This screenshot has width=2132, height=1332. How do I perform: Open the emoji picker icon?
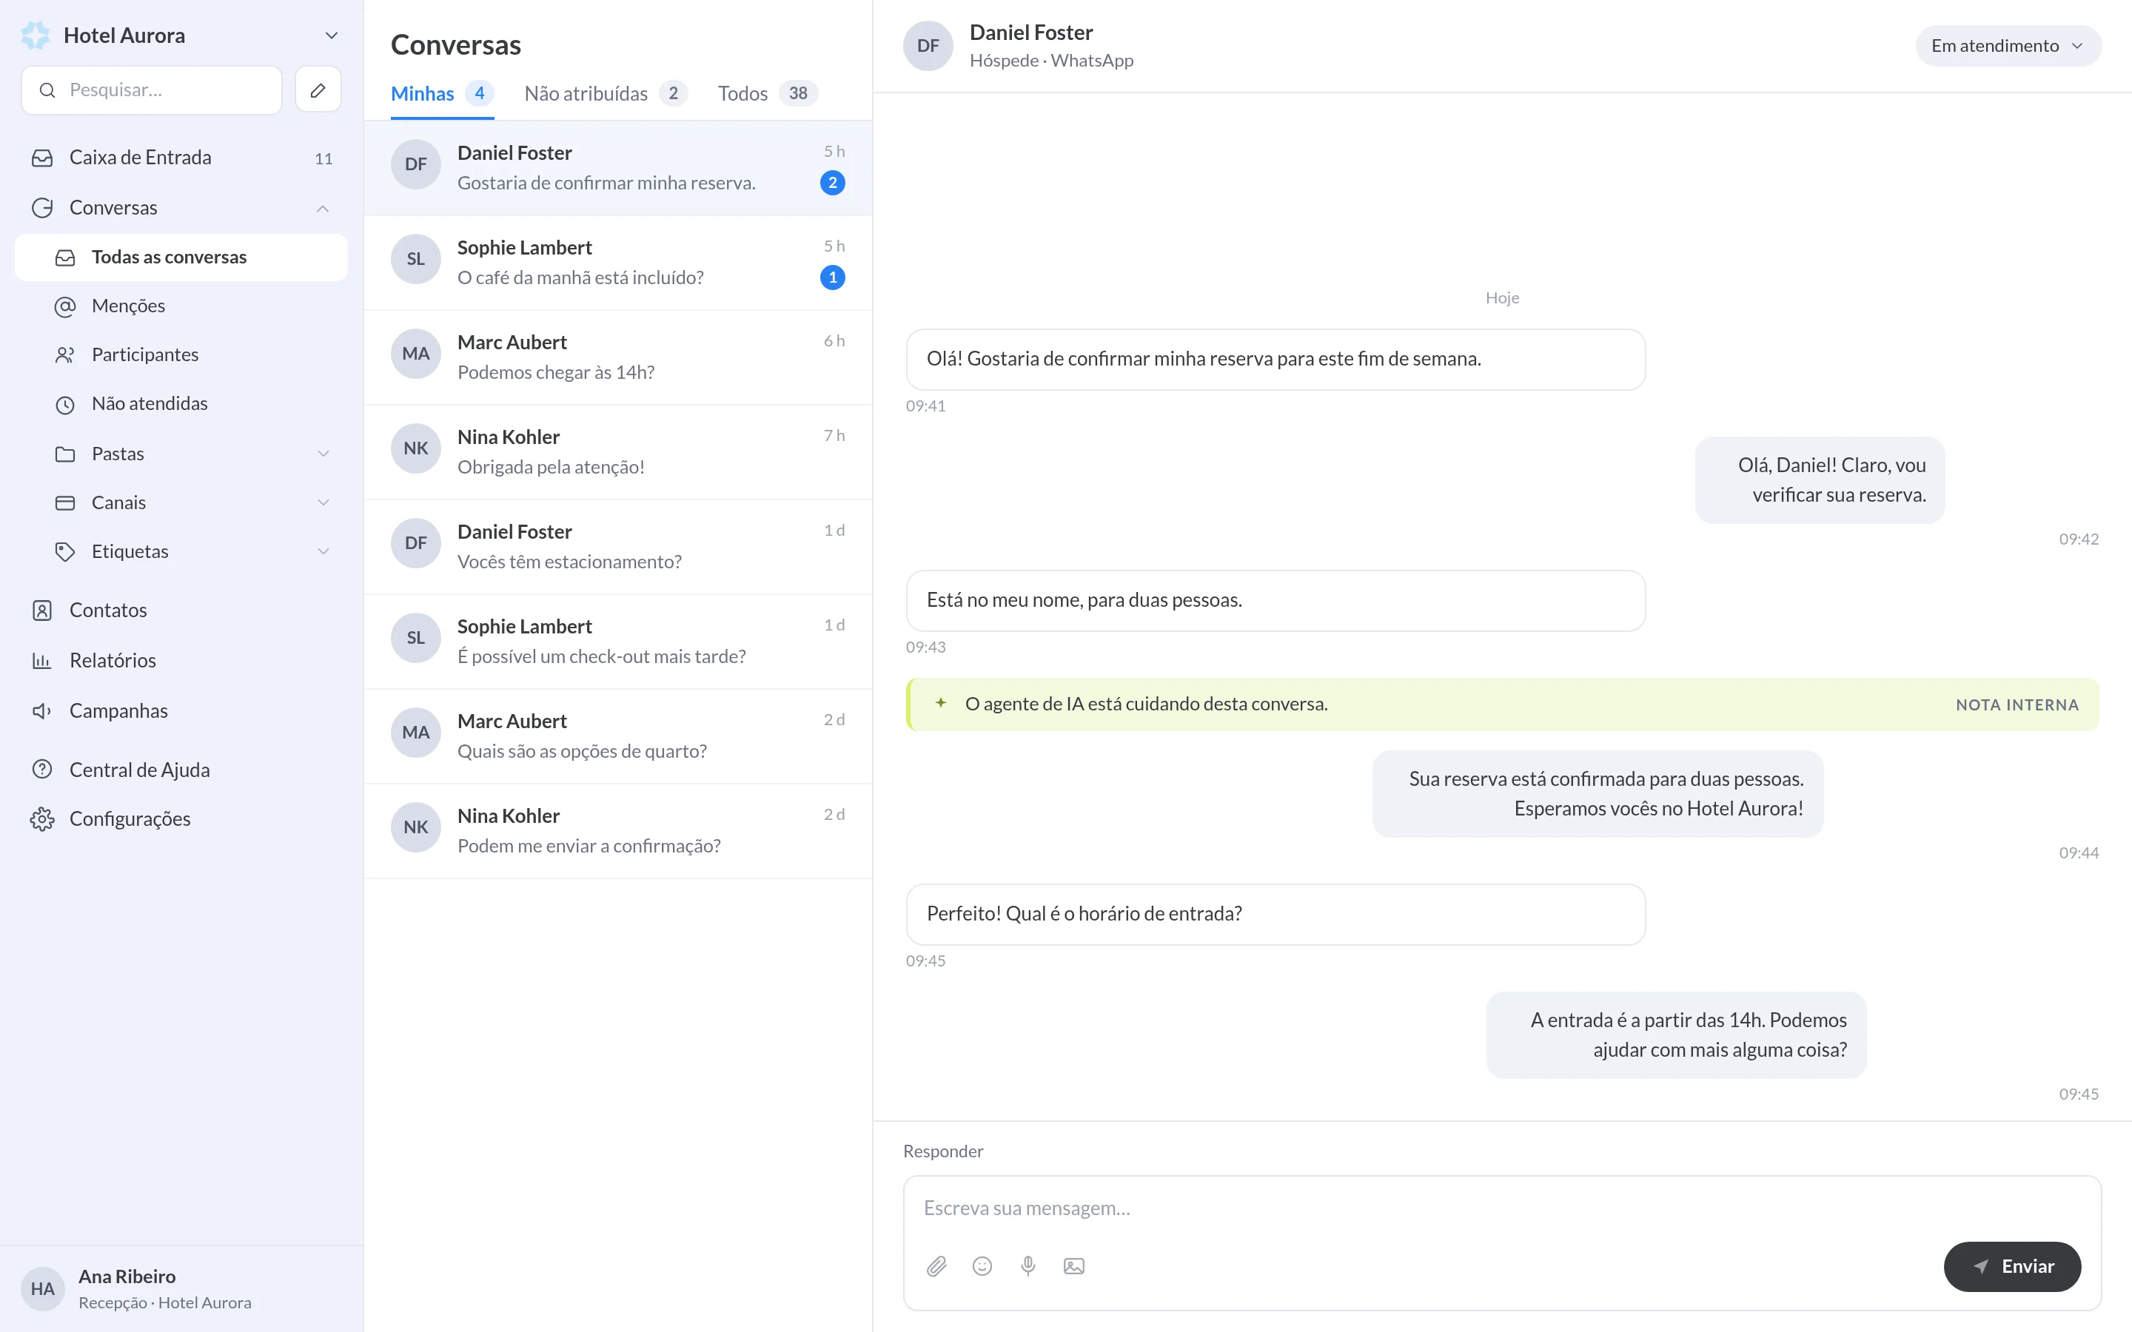pos(982,1266)
